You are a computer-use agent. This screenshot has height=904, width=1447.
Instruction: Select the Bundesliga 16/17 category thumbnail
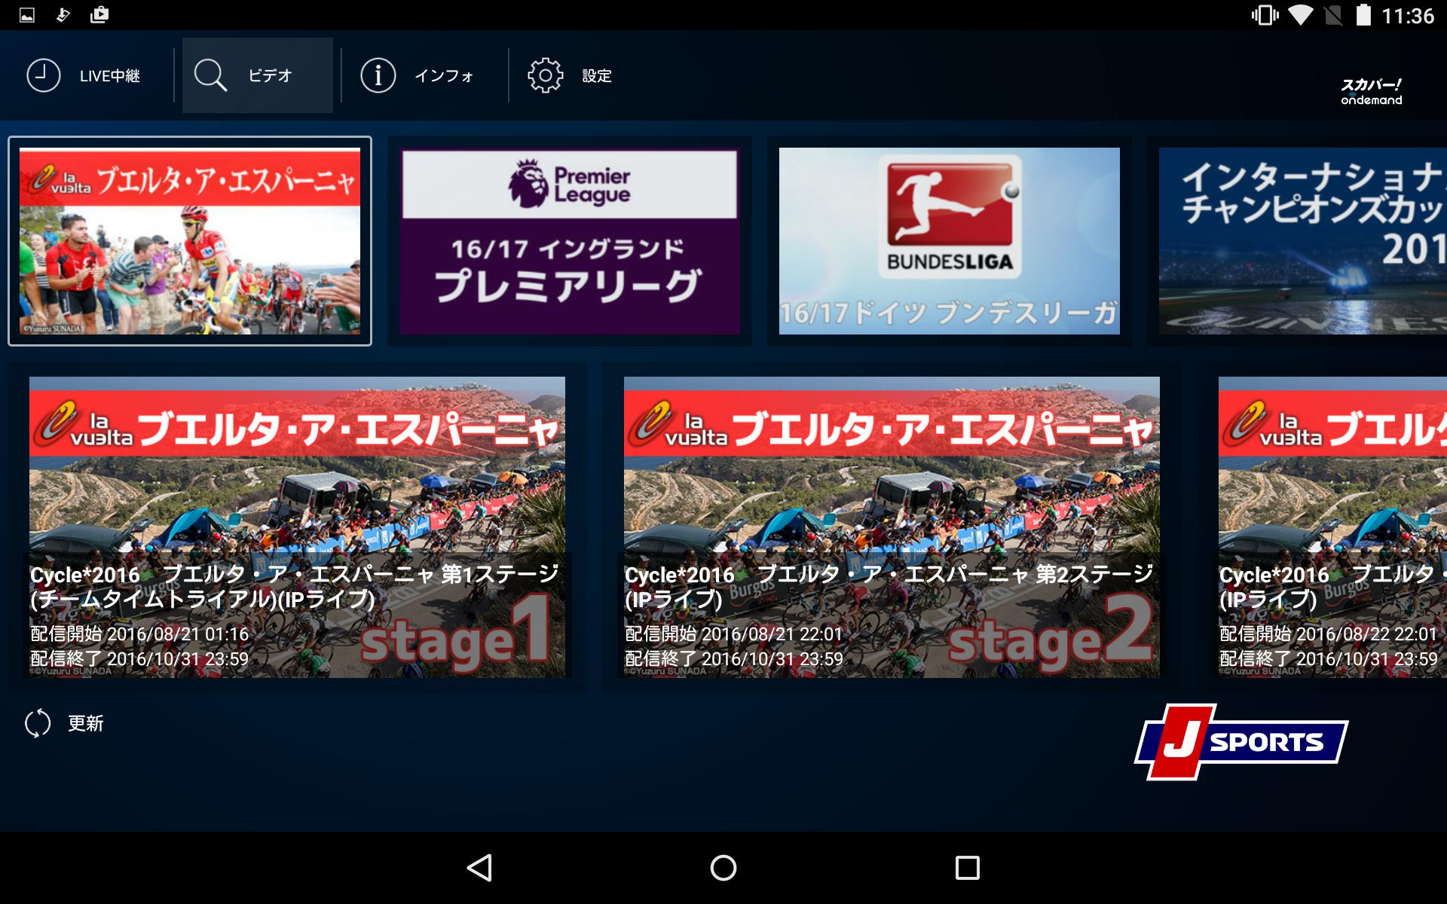tap(950, 241)
